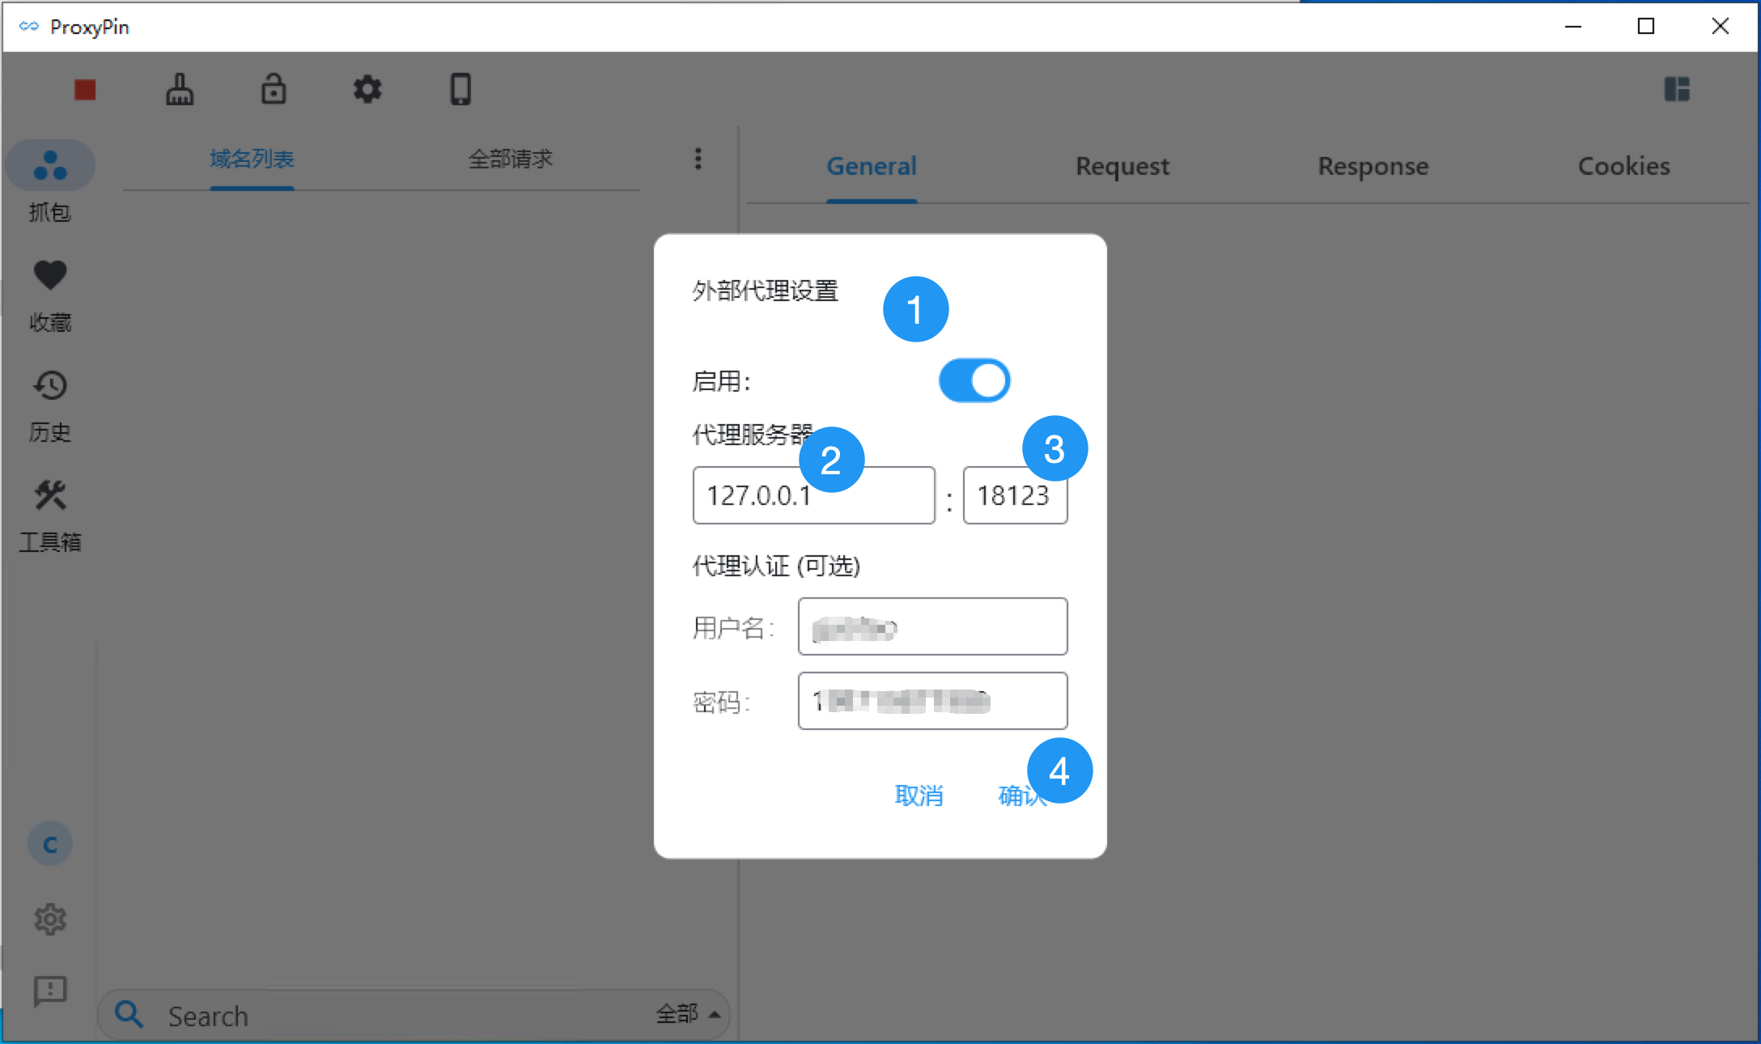Open the 工具箱 toolbox icon
This screenshot has height=1044, width=1761.
coord(50,495)
